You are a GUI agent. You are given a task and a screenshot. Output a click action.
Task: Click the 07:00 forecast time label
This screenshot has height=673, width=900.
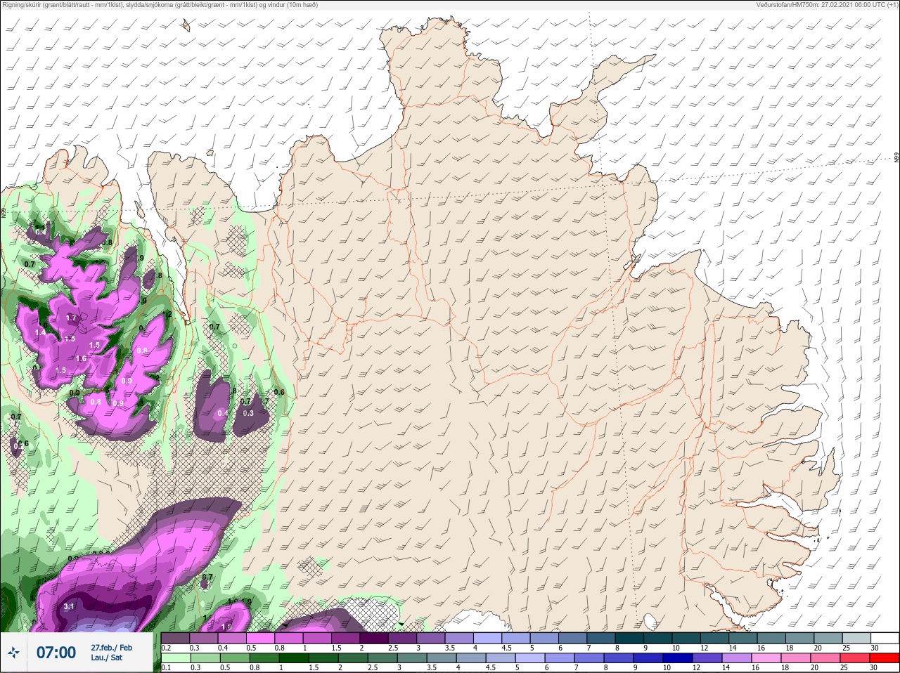coord(56,653)
